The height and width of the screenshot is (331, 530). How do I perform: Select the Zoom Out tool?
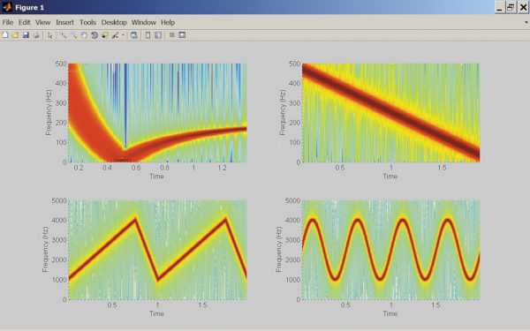tap(74, 35)
